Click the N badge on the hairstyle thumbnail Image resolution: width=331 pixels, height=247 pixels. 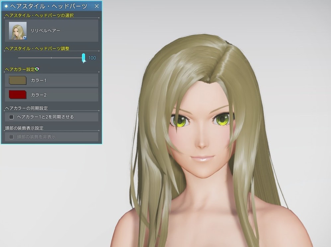(25, 38)
